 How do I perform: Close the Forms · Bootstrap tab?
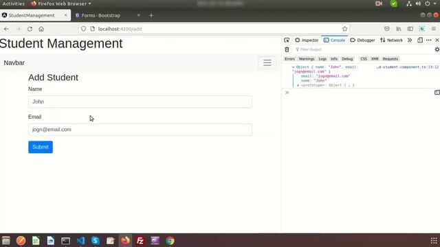click(139, 15)
